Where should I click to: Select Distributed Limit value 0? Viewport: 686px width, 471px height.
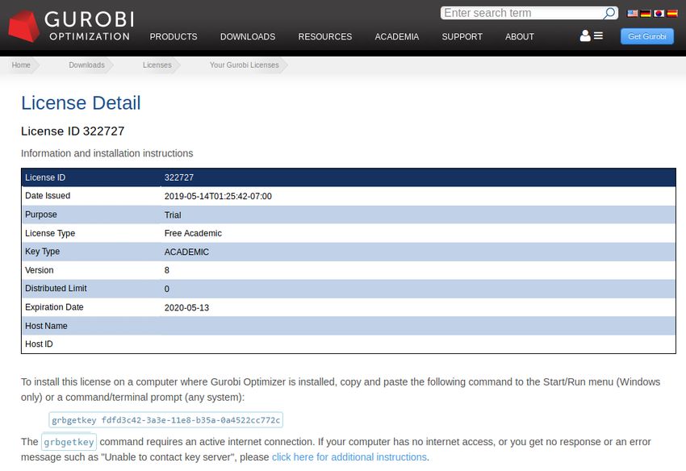[167, 289]
